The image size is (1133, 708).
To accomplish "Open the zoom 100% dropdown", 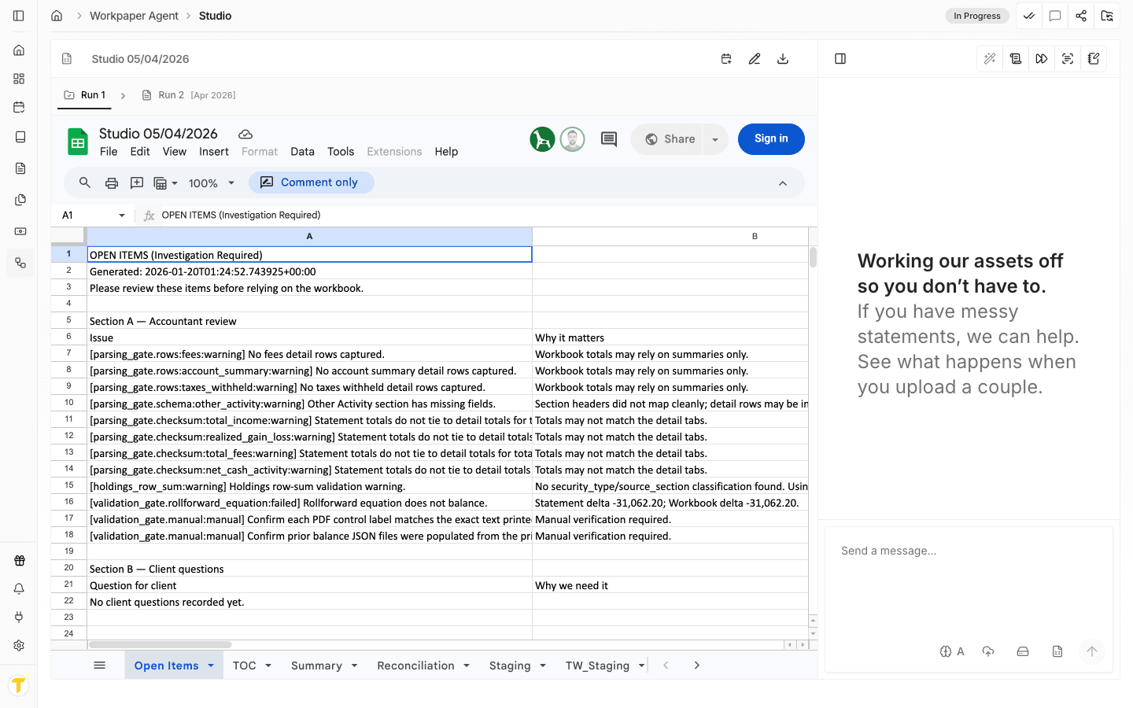I will coord(212,183).
